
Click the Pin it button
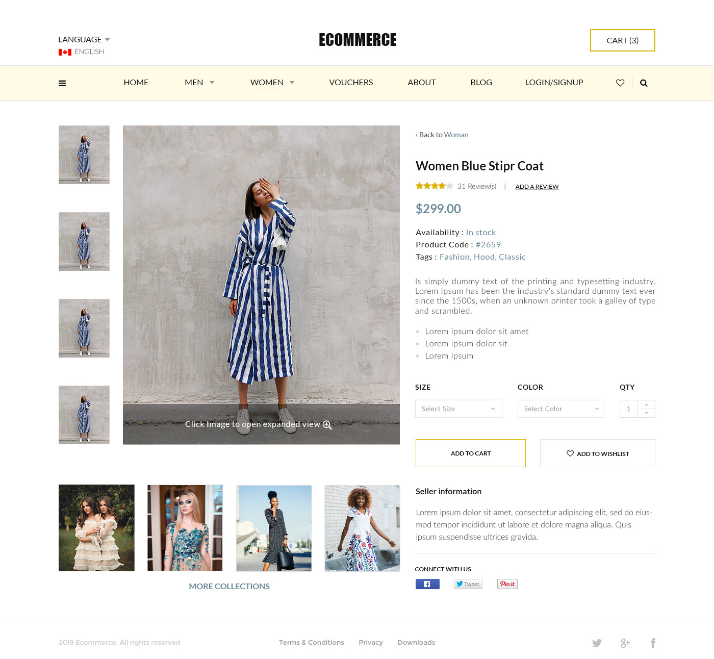[x=507, y=584]
